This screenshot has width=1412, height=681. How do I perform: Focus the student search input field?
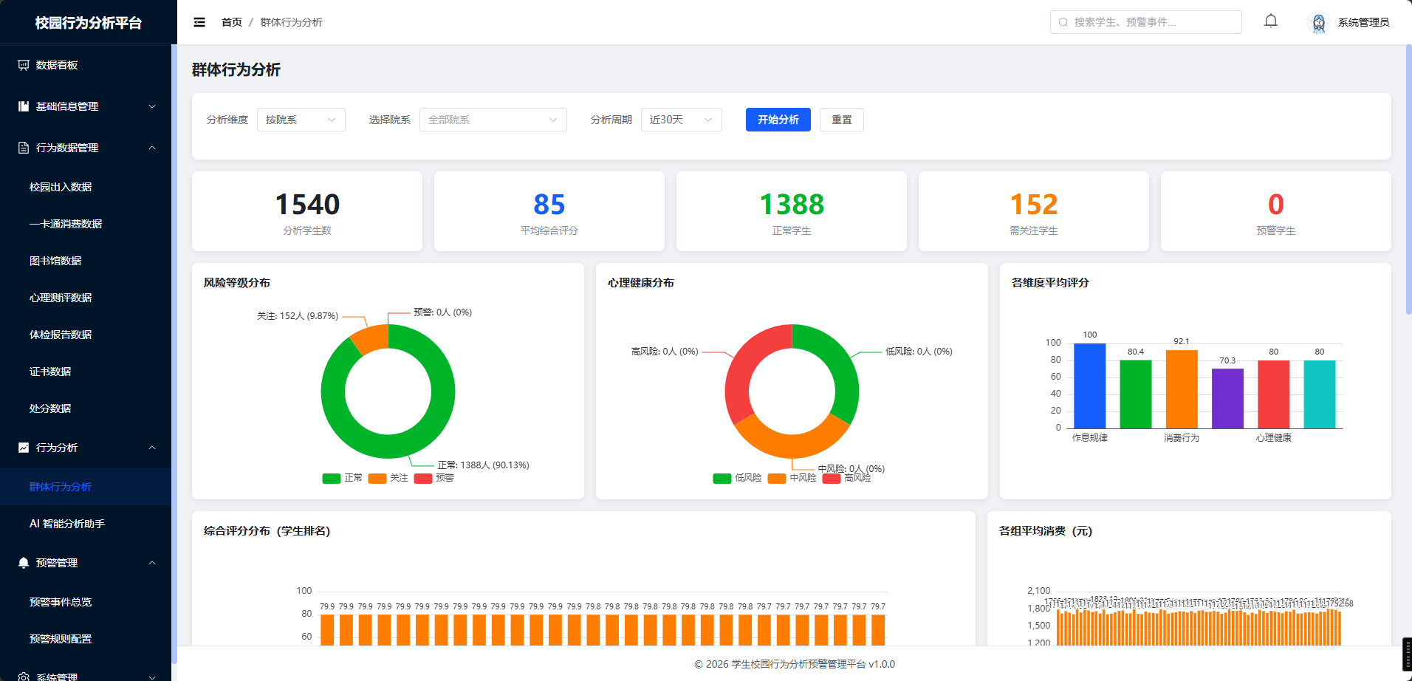[x=1146, y=22]
